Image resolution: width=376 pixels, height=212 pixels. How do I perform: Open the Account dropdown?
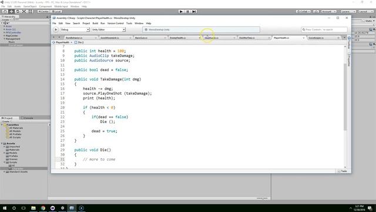tap(328, 12)
